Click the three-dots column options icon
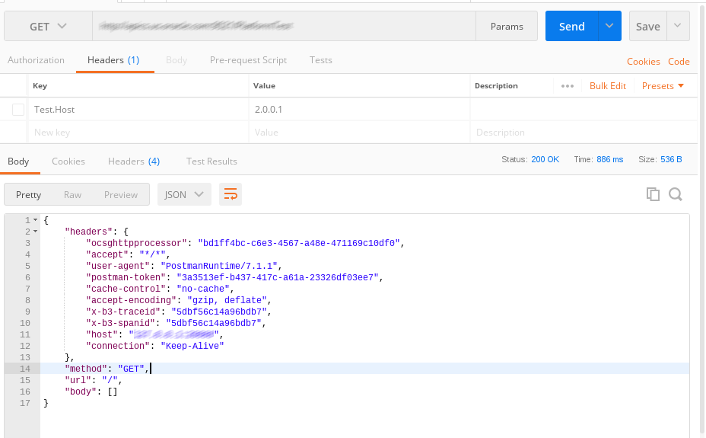Viewport: 706px width, 438px height. (x=568, y=86)
